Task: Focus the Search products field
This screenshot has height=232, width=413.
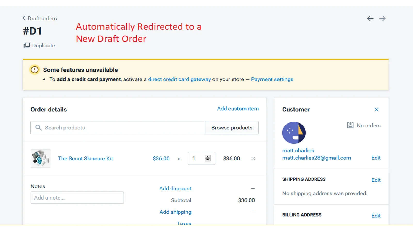Action: pos(118,128)
